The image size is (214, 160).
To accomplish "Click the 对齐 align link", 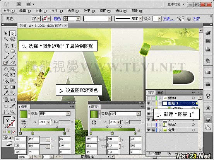I will coord(197,19).
